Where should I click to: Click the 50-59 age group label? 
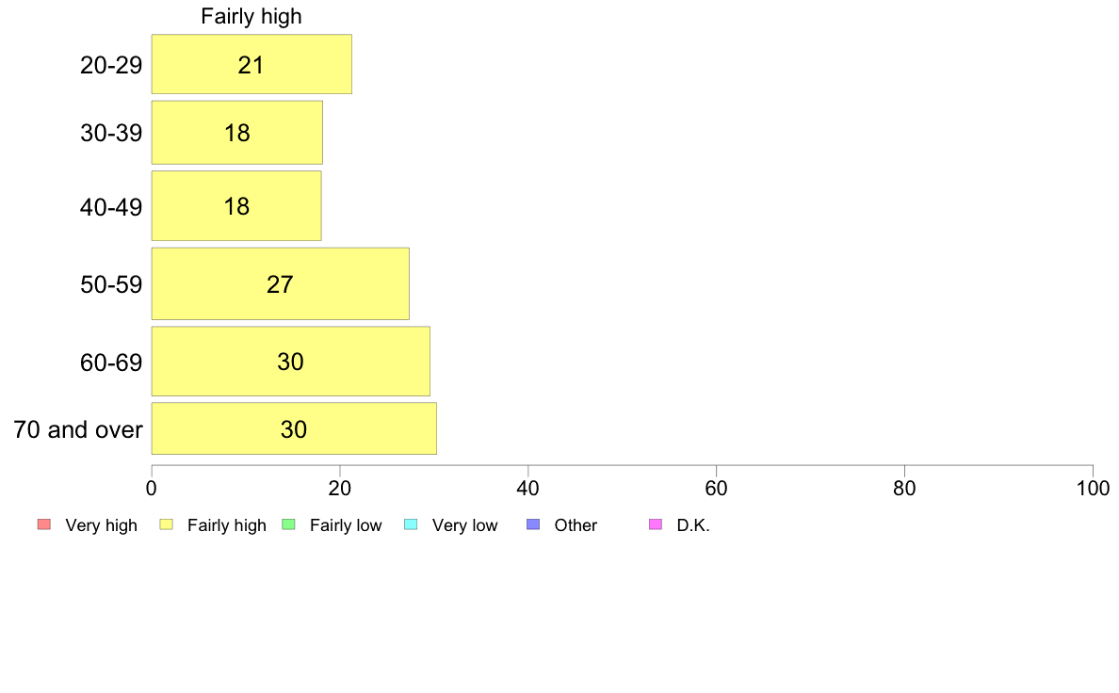pos(111,284)
